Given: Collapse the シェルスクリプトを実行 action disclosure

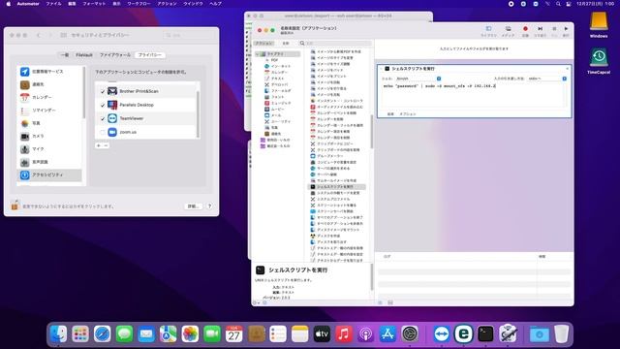Looking at the screenshot, I should click(381, 69).
